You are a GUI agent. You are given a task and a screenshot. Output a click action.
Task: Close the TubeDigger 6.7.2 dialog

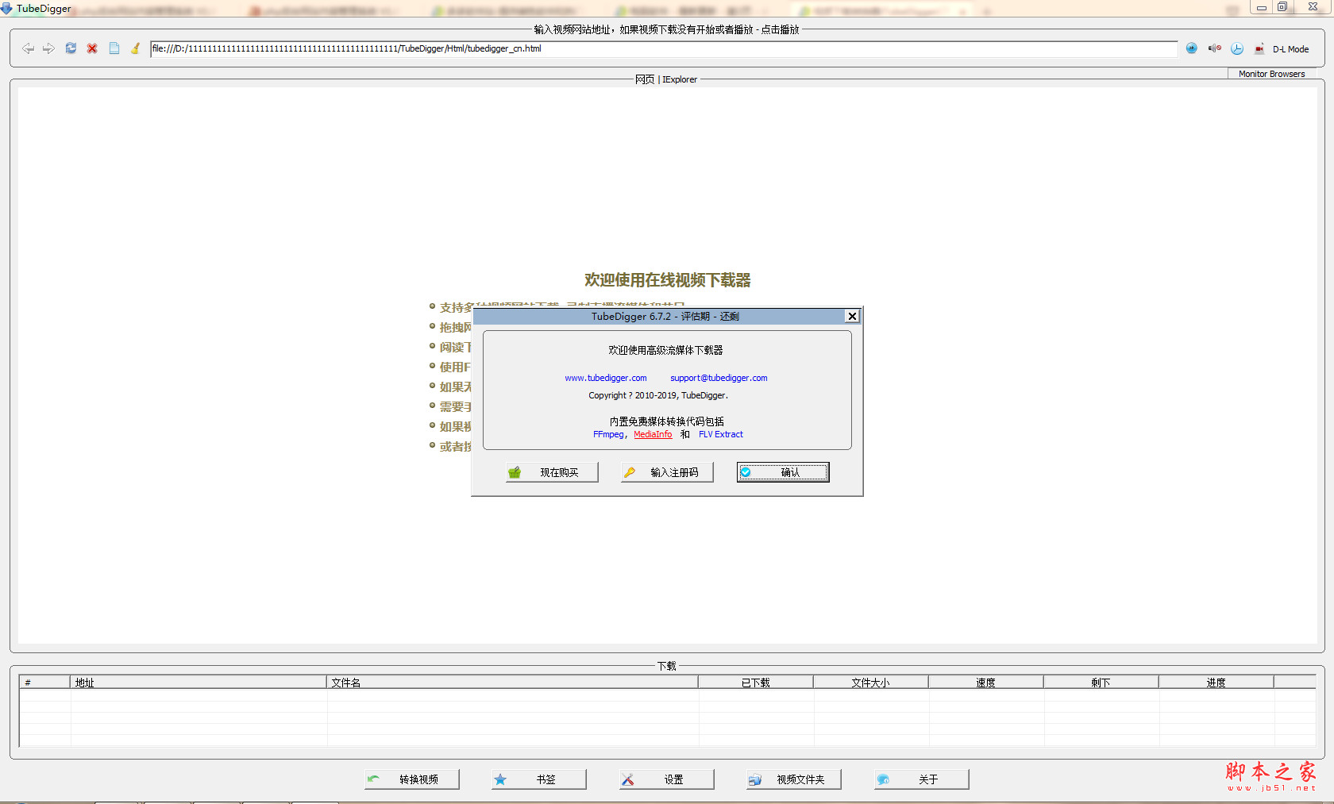[x=852, y=316]
